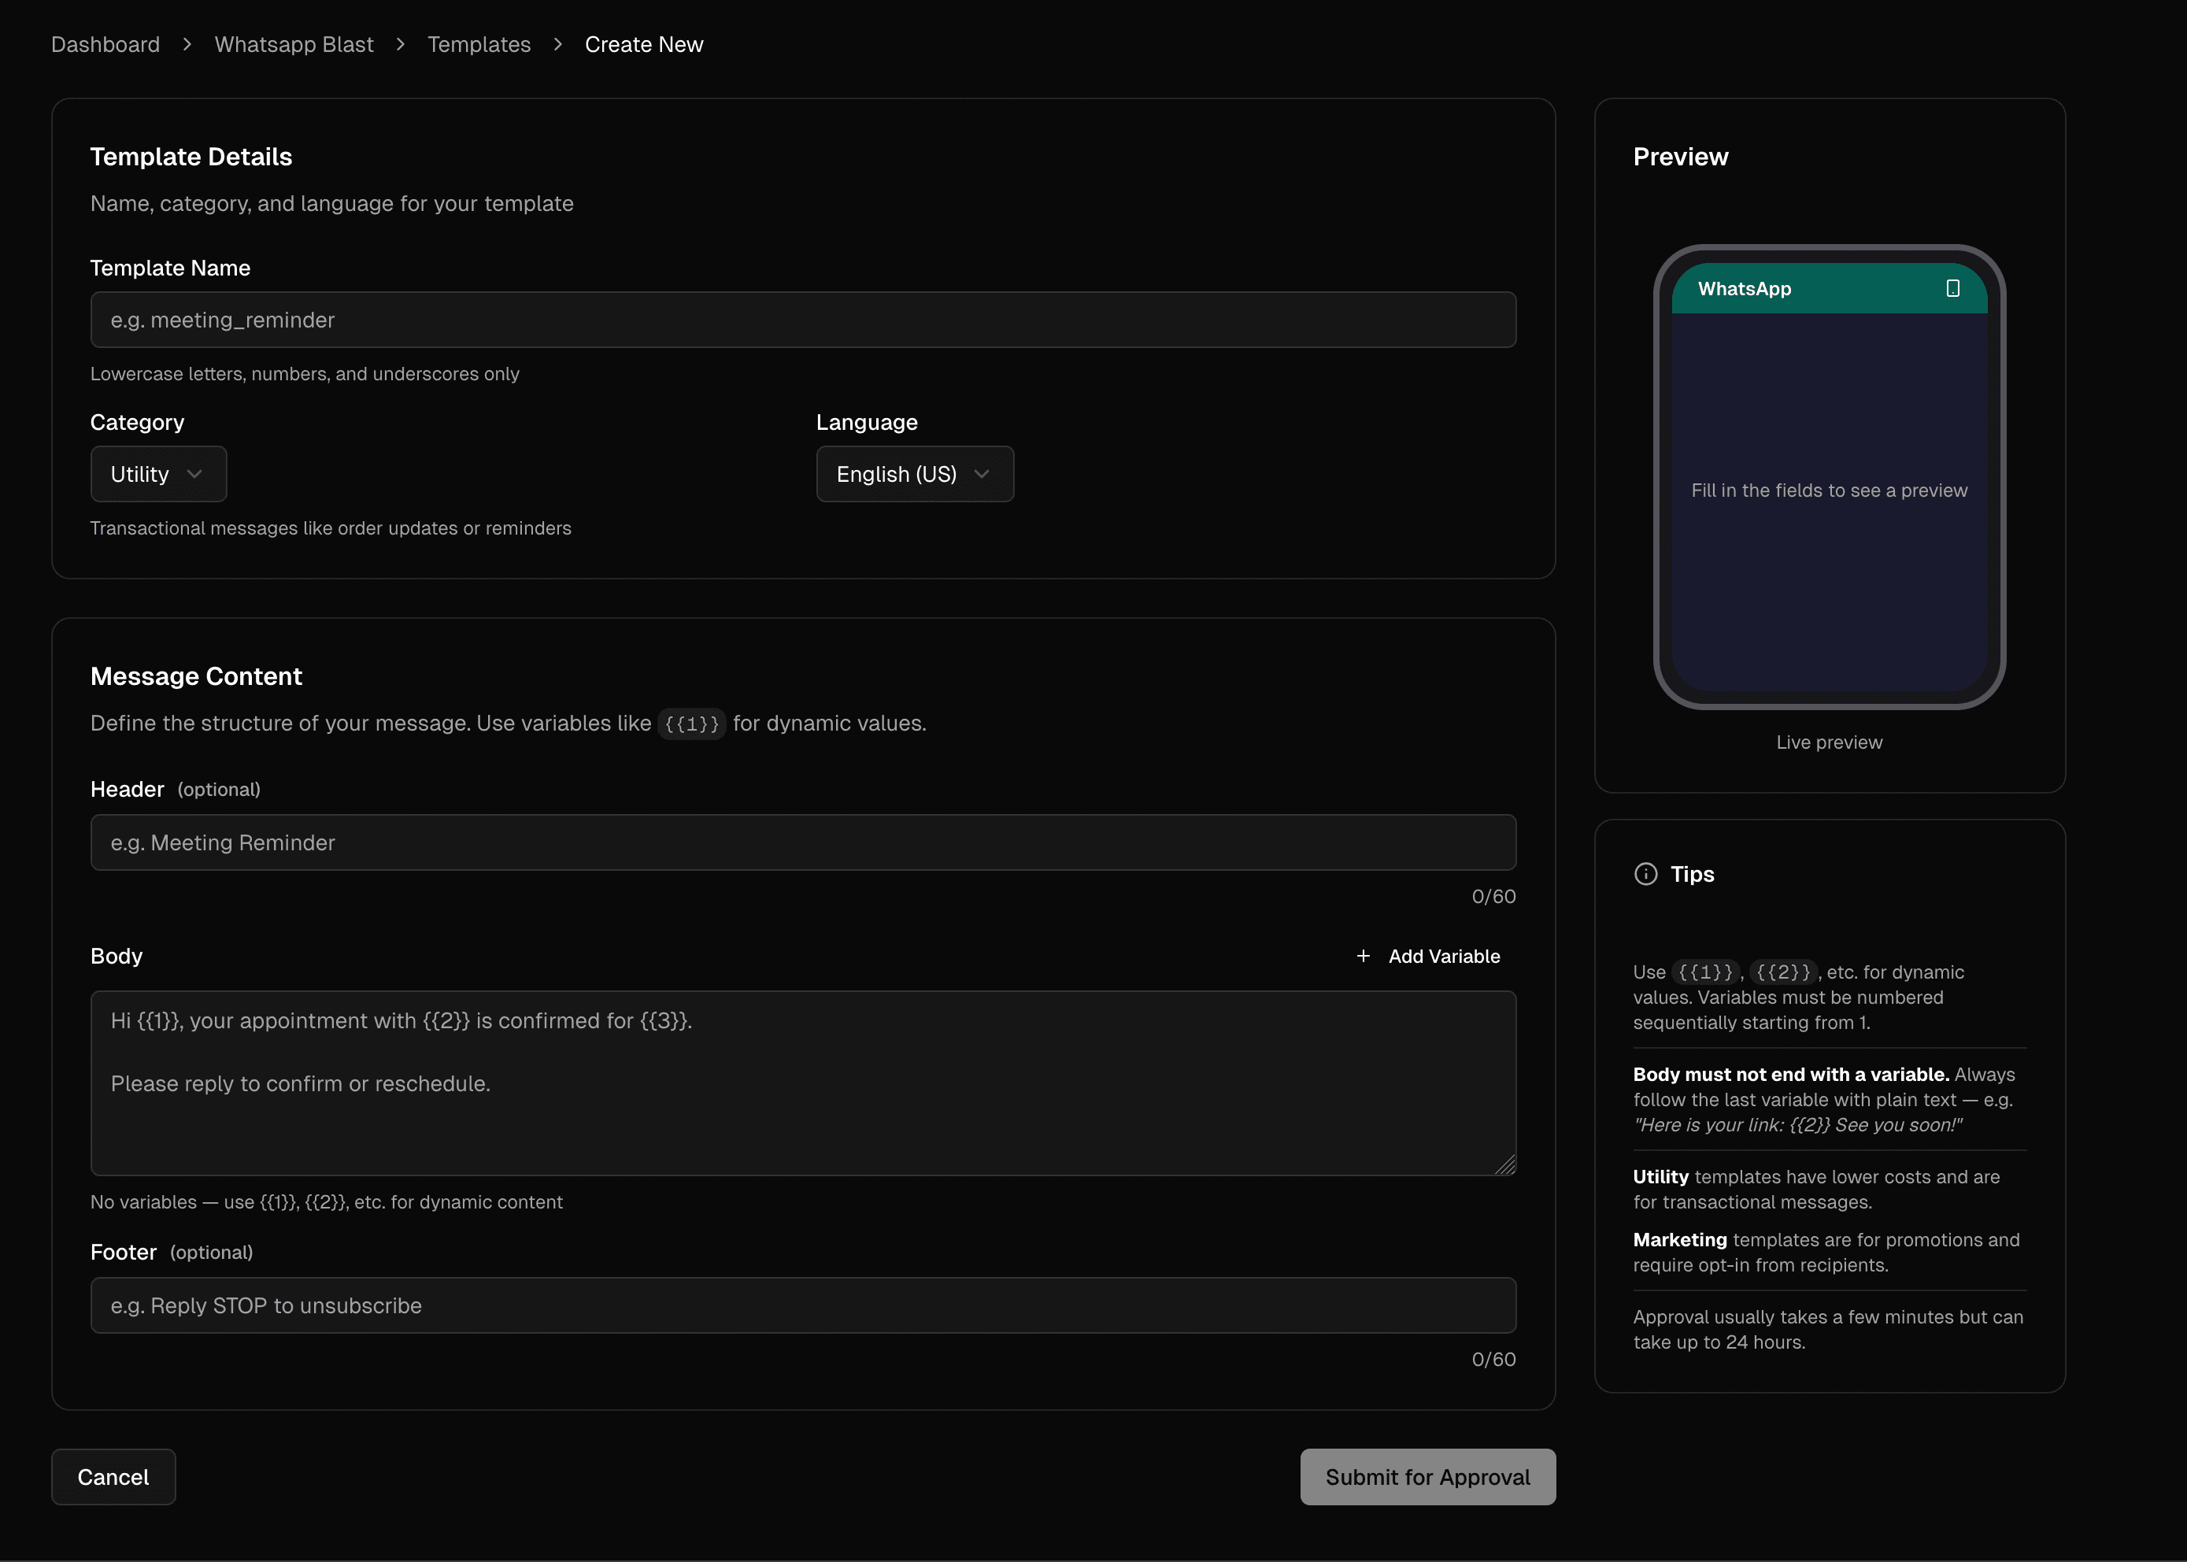The image size is (2187, 1562).
Task: Focus the Body message textarea
Action: click(803, 1083)
